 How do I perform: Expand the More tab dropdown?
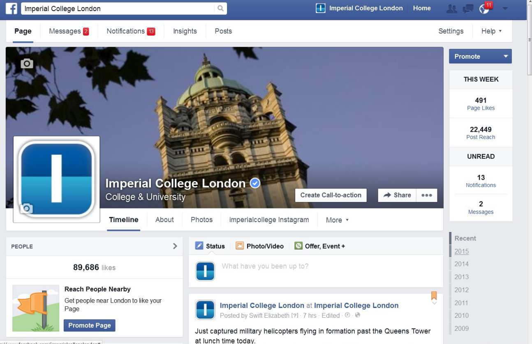click(x=337, y=220)
